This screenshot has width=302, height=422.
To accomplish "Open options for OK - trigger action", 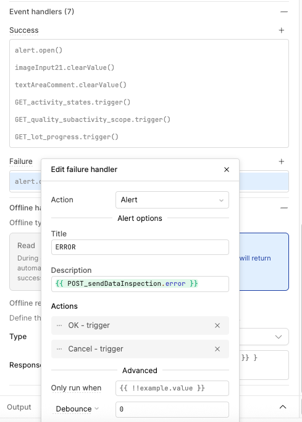I will point(59,325).
